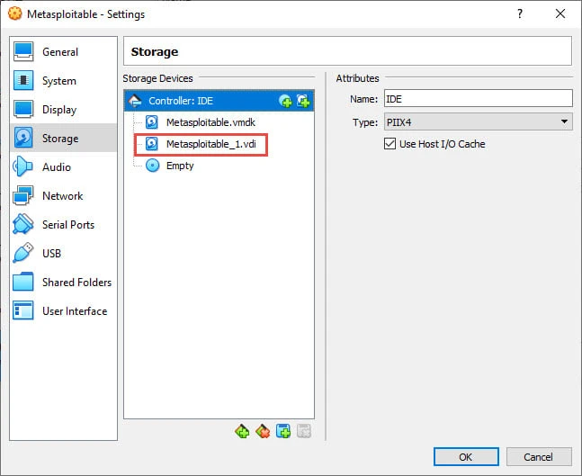Open the General settings category
Screen dimensions: 582x476
(x=63, y=51)
